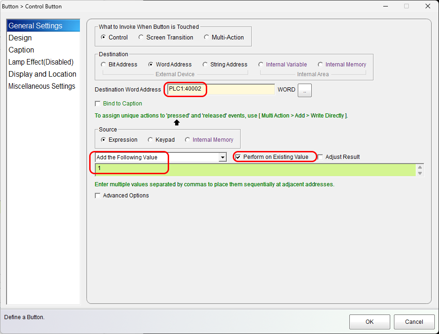This screenshot has width=439, height=334.
Task: Select Keypad as the source
Action: click(x=151, y=139)
